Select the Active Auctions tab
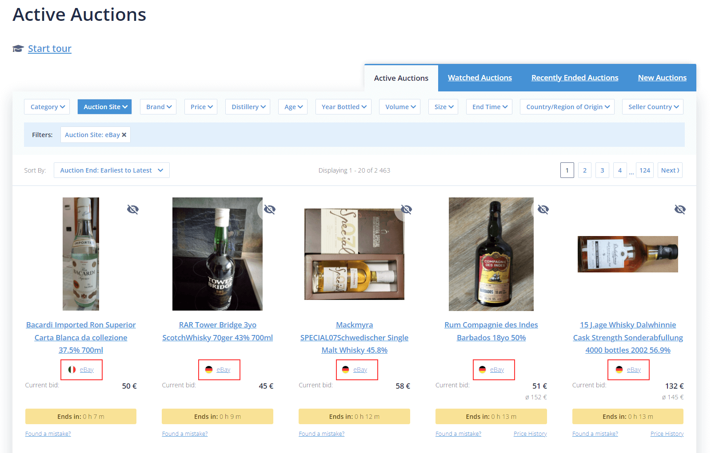The width and height of the screenshot is (711, 453). [x=401, y=78]
